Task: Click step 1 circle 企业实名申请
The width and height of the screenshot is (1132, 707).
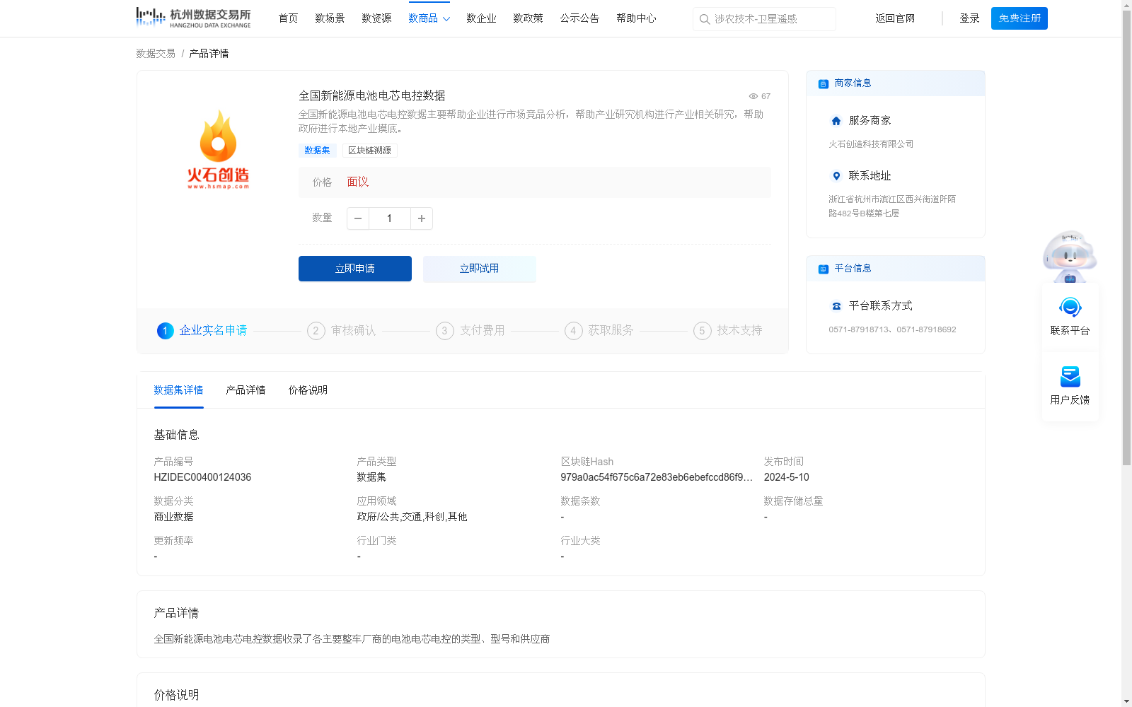Action: (165, 331)
